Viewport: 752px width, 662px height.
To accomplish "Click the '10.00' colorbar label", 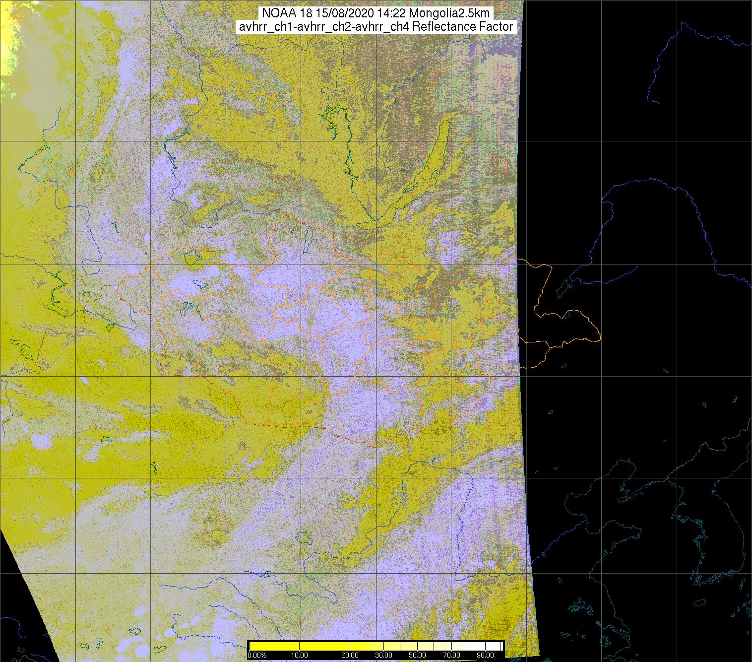I will pos(300,655).
